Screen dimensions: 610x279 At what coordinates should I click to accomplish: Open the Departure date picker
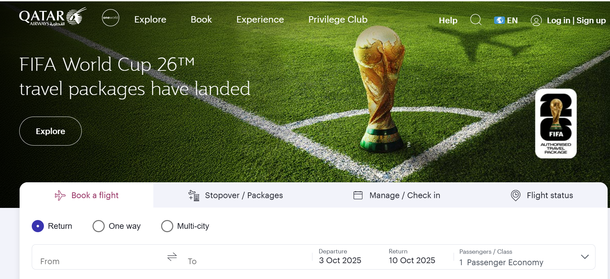coord(340,257)
